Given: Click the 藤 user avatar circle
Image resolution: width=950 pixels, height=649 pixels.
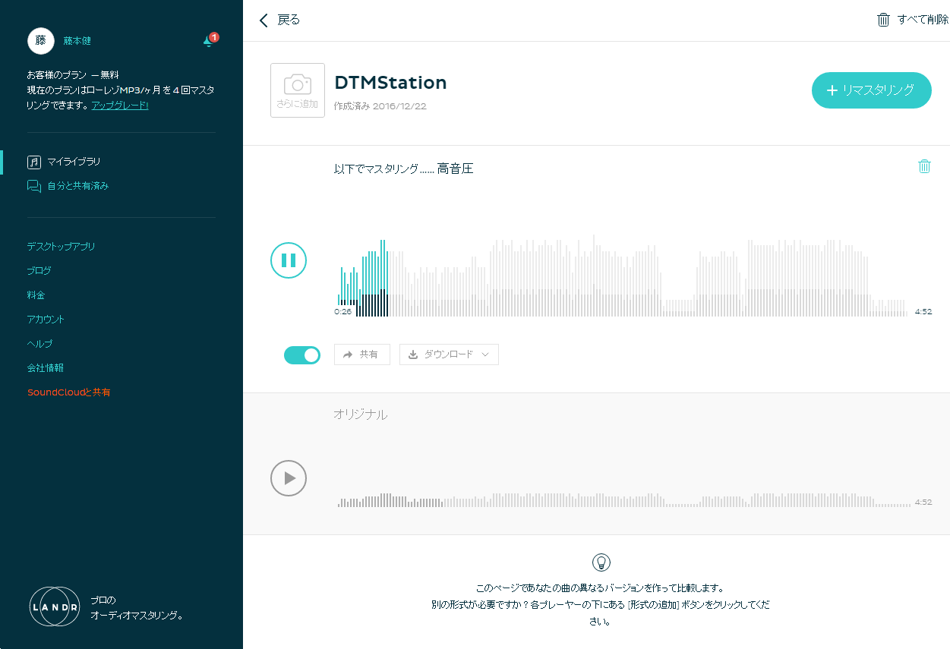Looking at the screenshot, I should 41,41.
